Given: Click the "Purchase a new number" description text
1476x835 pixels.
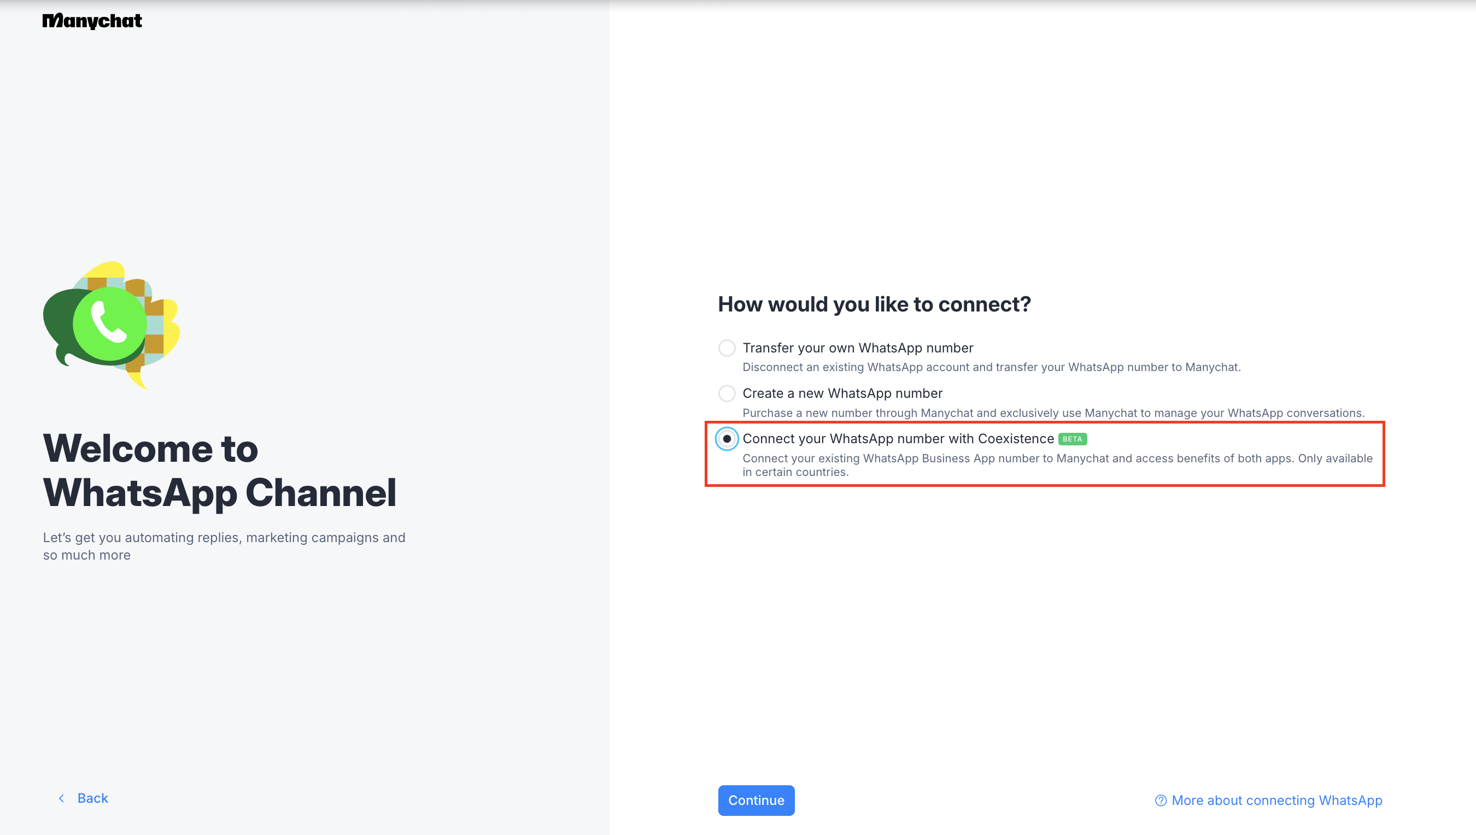Looking at the screenshot, I should coord(1053,413).
